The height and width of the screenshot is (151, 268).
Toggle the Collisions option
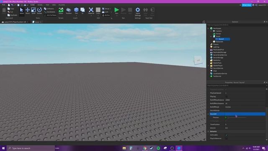[x=49, y=8]
